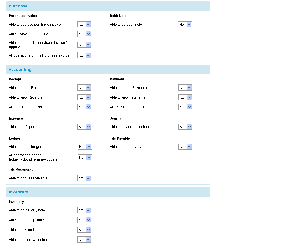This screenshot has width=289, height=248.
Task: Open the 'Able to do Expenses' dropdown
Action: click(84, 127)
